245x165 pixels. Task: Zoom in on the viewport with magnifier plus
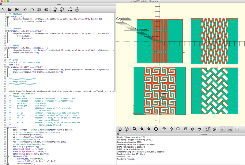coord(142,129)
